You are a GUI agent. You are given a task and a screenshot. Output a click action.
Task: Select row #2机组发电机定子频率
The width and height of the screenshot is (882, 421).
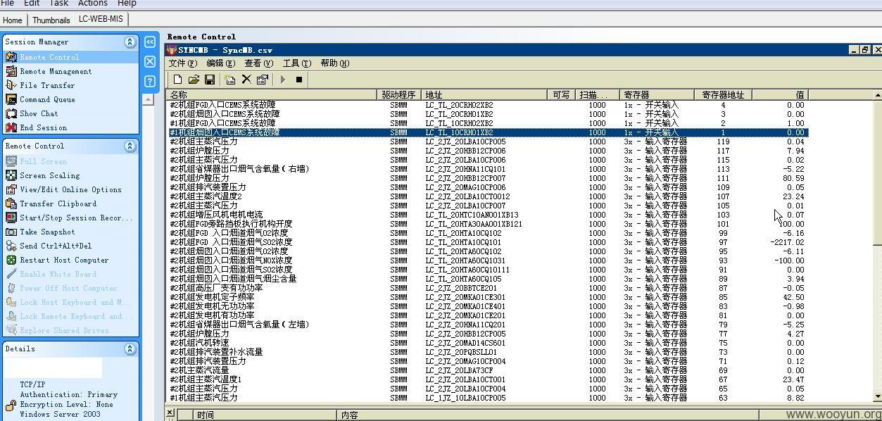(487, 296)
